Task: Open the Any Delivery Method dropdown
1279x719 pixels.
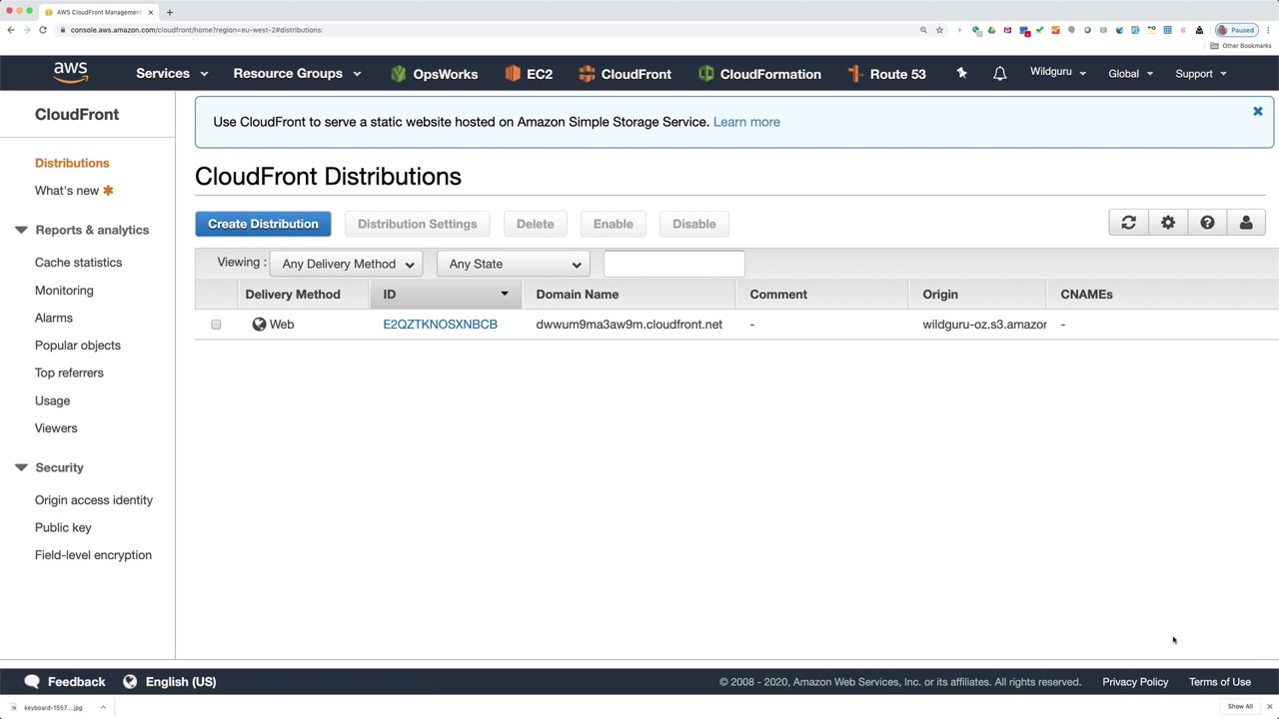Action: tap(346, 264)
